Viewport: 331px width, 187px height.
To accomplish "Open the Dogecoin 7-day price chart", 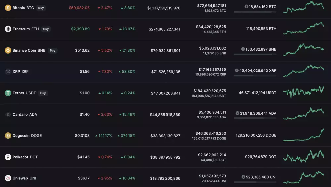I will tap(304, 135).
